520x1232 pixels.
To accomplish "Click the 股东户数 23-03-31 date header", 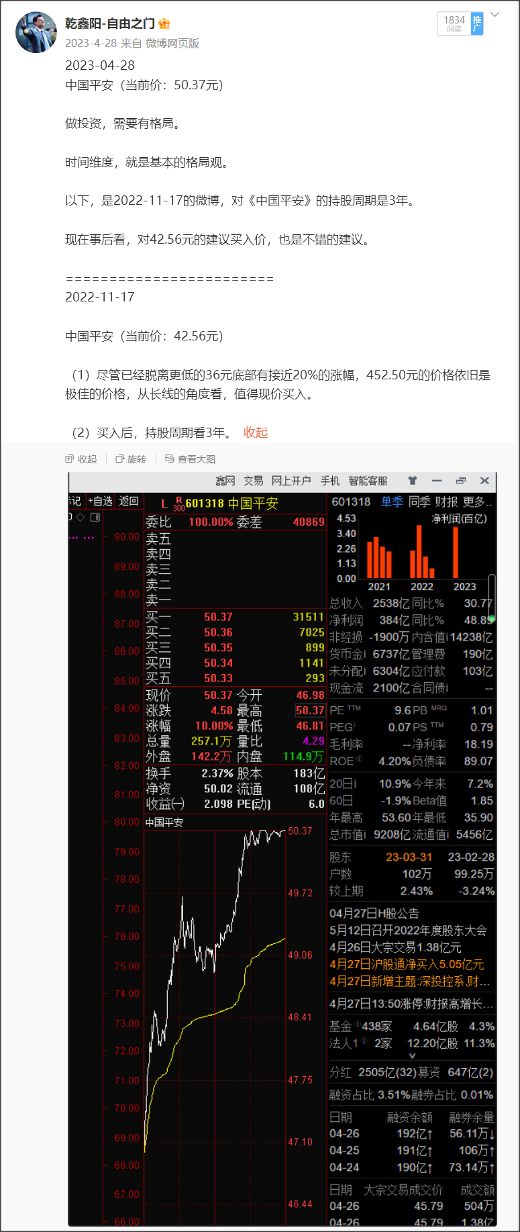I will (409, 857).
